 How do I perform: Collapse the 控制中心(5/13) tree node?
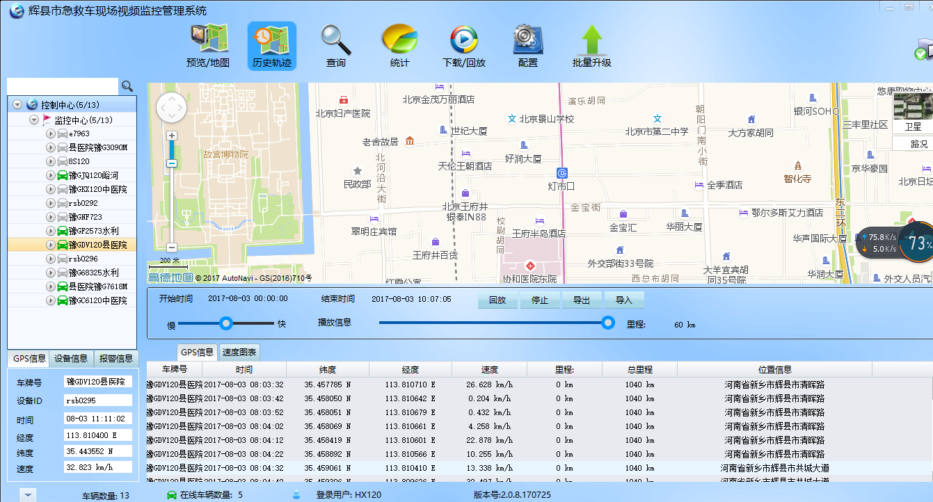(17, 105)
